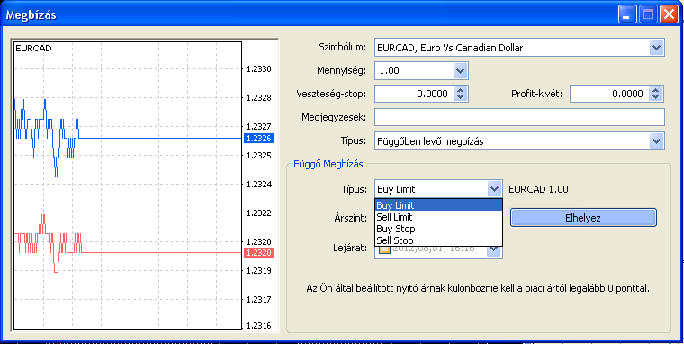This screenshot has width=684, height=344.
Task: Click the EURCAD 1.00 order summary text
Action: (x=538, y=189)
